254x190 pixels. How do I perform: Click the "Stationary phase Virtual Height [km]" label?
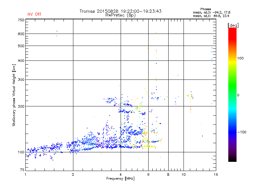pos(14,95)
